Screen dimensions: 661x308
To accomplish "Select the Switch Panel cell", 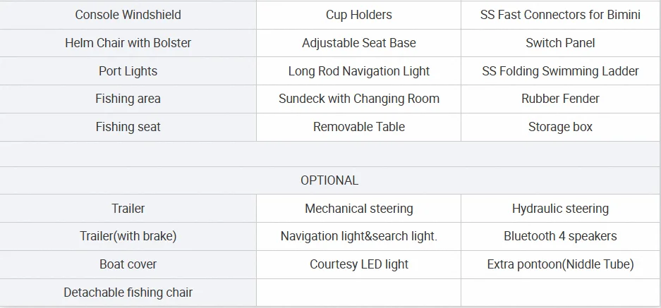I will [560, 43].
